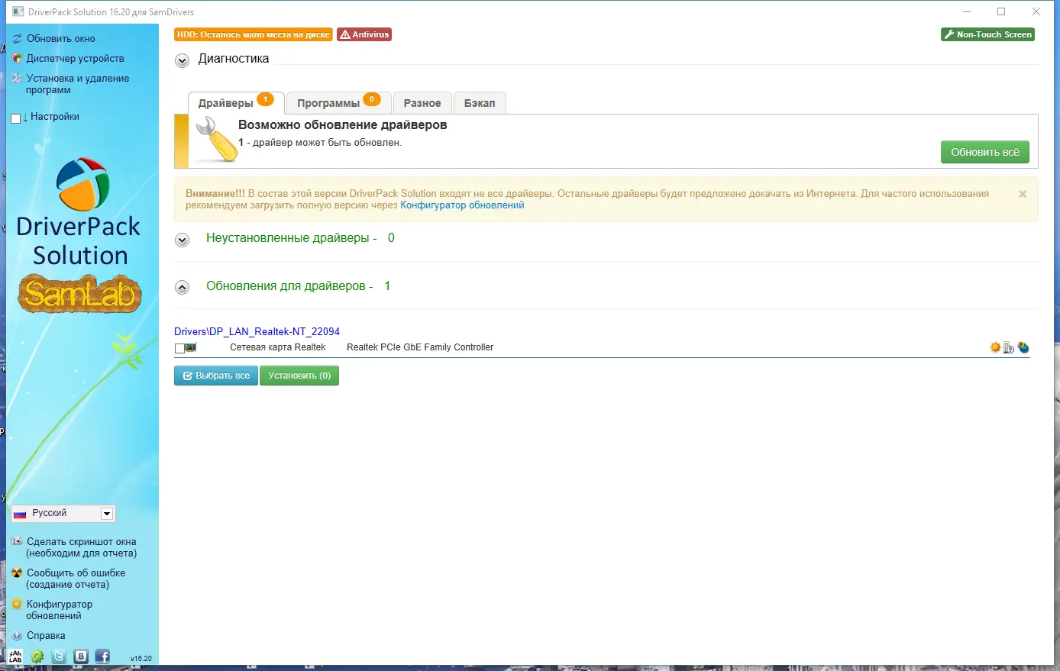Click the radiation icon beside Сообщить об ошибке
The width and height of the screenshot is (1060, 671).
pos(17,573)
